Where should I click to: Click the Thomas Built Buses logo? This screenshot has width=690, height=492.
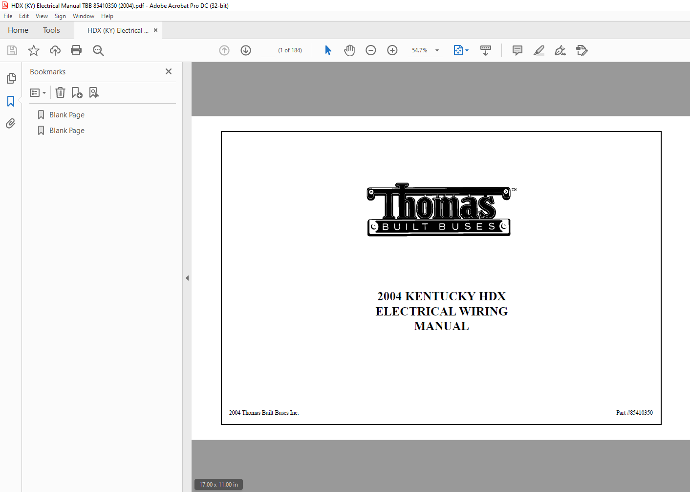coord(439,210)
